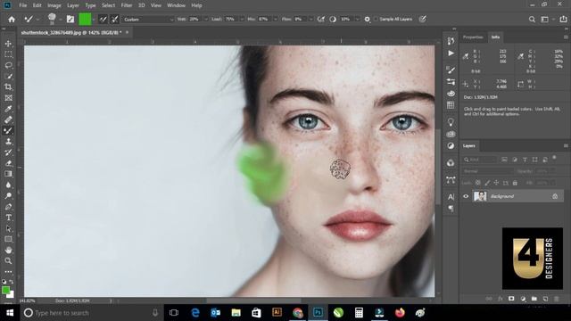
Task: Select the Hand tool
Action: [x=8, y=250]
